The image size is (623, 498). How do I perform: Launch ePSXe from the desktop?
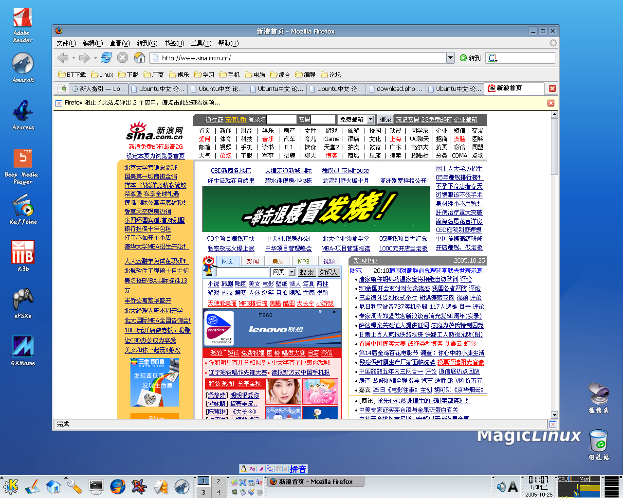[23, 303]
